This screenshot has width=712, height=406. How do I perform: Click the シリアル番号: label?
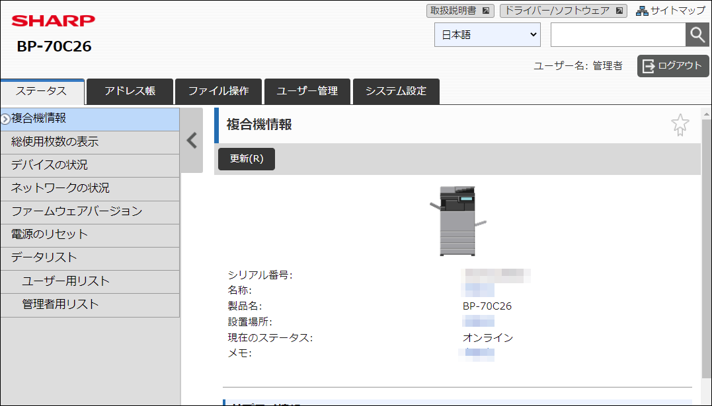[260, 275]
